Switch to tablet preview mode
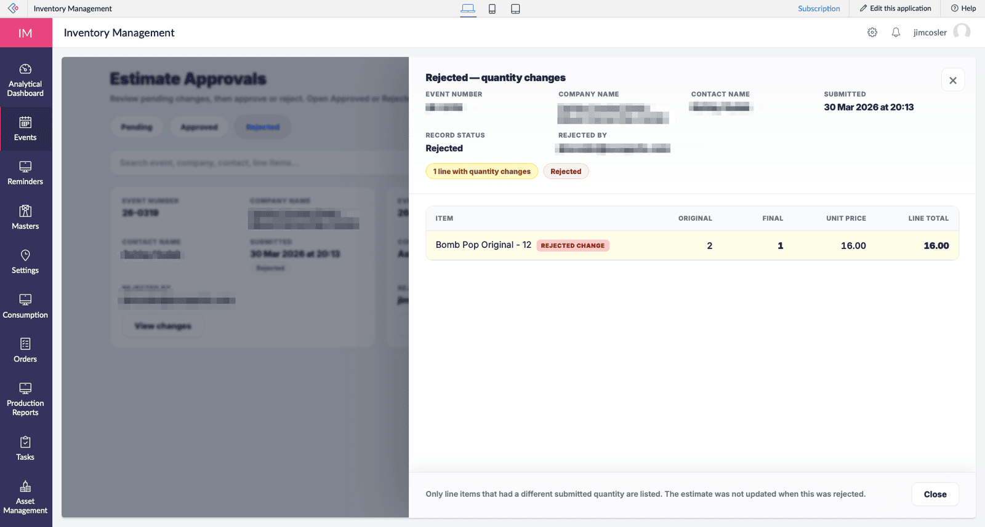Image resolution: width=985 pixels, height=527 pixels. [515, 9]
